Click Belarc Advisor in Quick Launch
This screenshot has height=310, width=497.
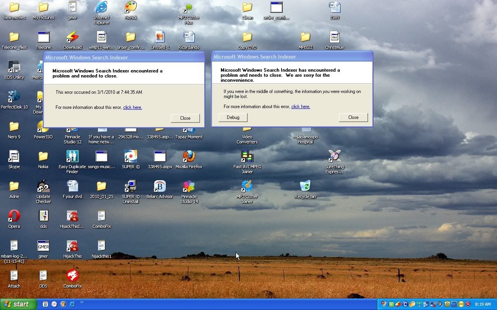pos(45,304)
